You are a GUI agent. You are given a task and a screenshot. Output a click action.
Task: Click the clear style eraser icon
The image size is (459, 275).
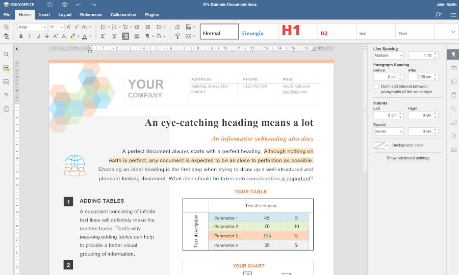click(177, 27)
